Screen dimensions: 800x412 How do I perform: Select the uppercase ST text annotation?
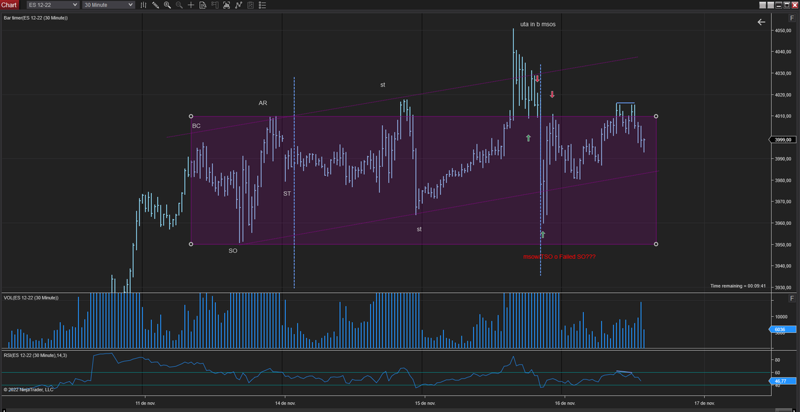click(x=287, y=194)
